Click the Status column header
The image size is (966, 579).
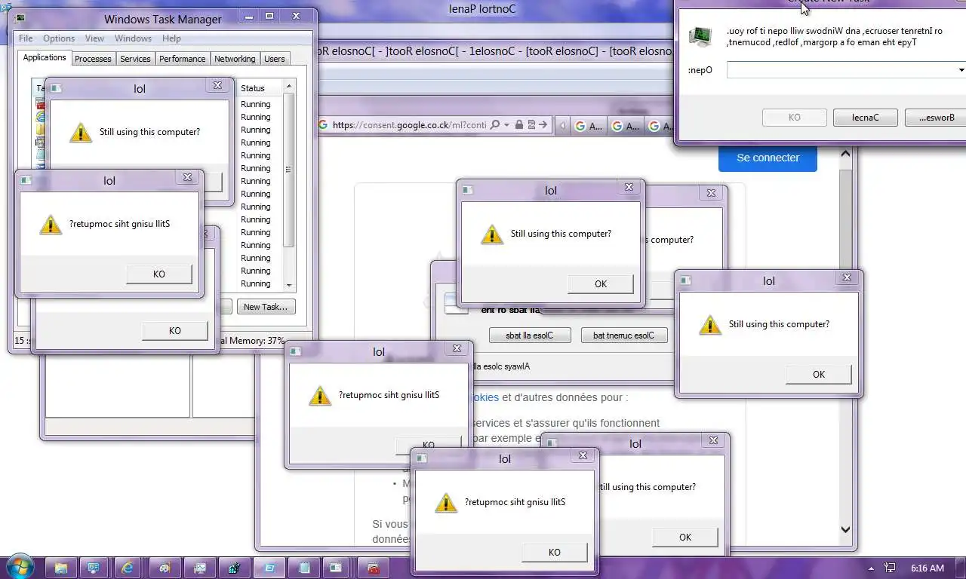pos(259,88)
